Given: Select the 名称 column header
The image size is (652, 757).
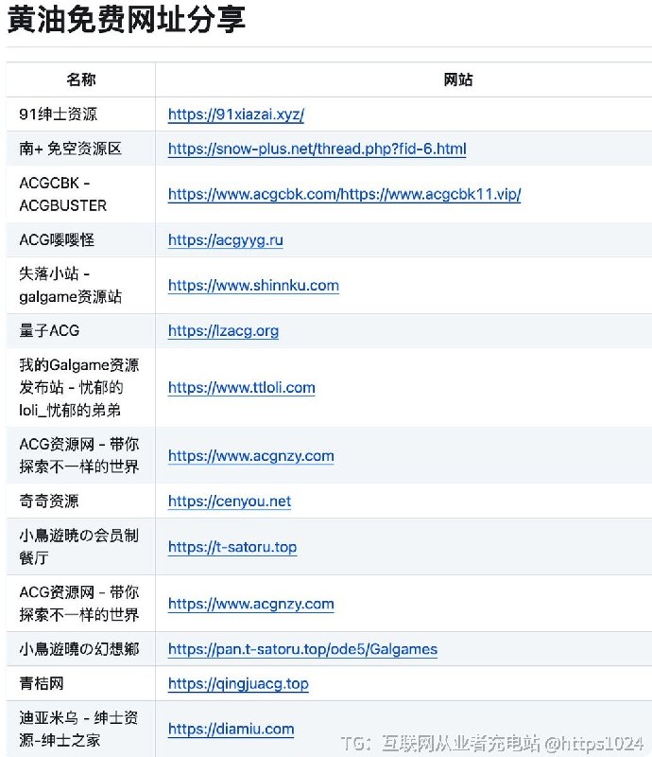Looking at the screenshot, I should [81, 79].
